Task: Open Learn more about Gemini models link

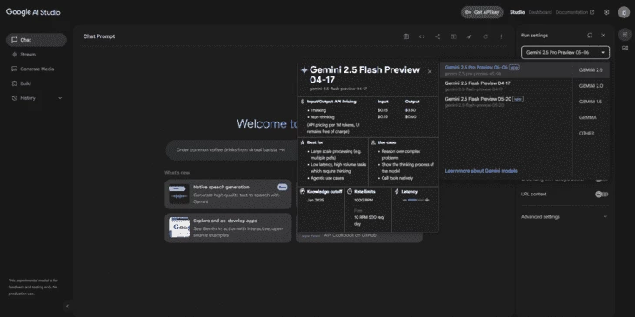Action: click(481, 171)
